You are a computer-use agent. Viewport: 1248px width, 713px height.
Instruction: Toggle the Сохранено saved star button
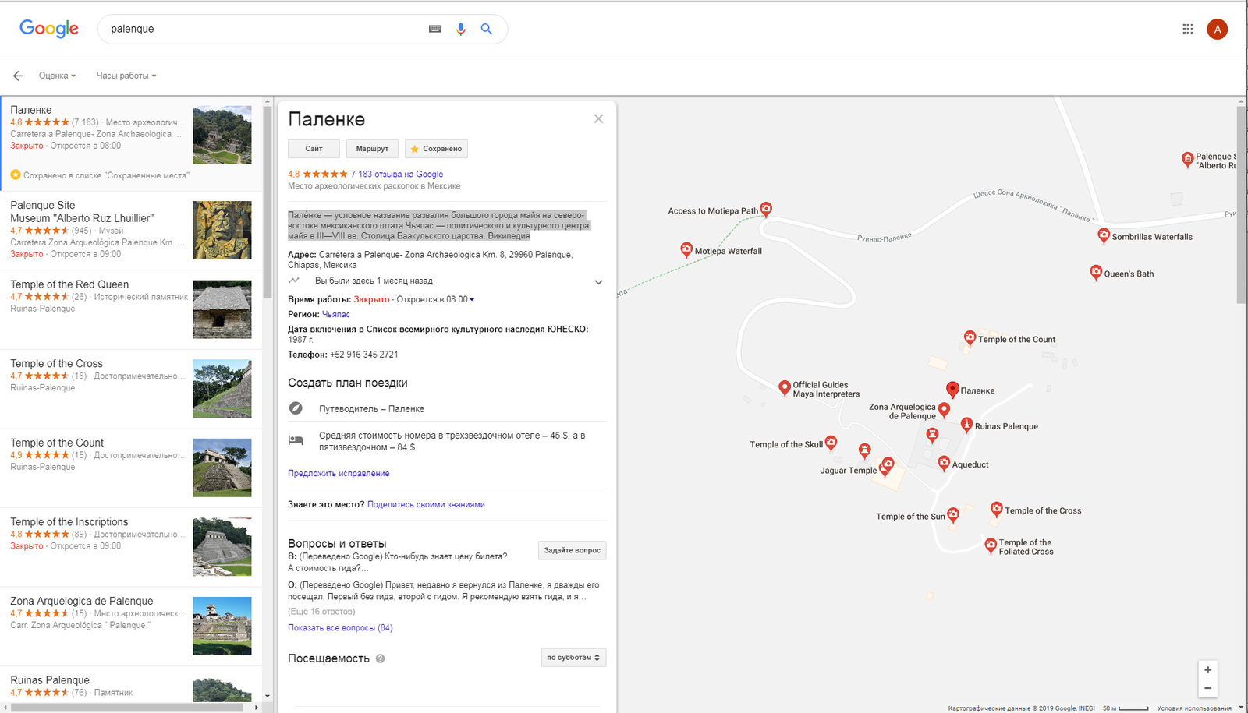pos(436,149)
